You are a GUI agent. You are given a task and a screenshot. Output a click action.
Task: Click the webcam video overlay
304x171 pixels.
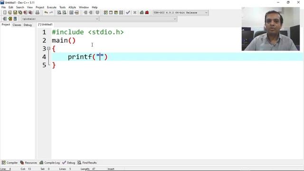[x=271, y=29]
